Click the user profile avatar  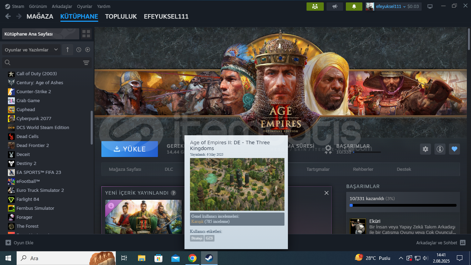(x=370, y=7)
